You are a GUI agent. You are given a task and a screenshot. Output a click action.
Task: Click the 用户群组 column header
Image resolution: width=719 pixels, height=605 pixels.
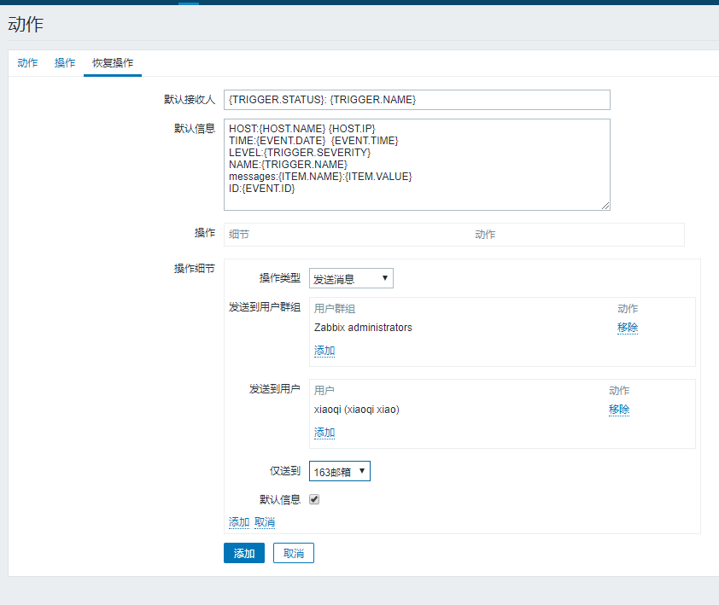tap(334, 309)
